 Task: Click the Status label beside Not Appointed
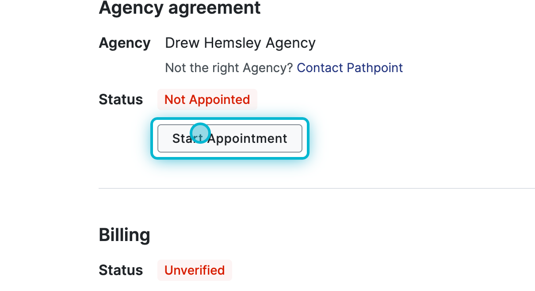tap(121, 100)
